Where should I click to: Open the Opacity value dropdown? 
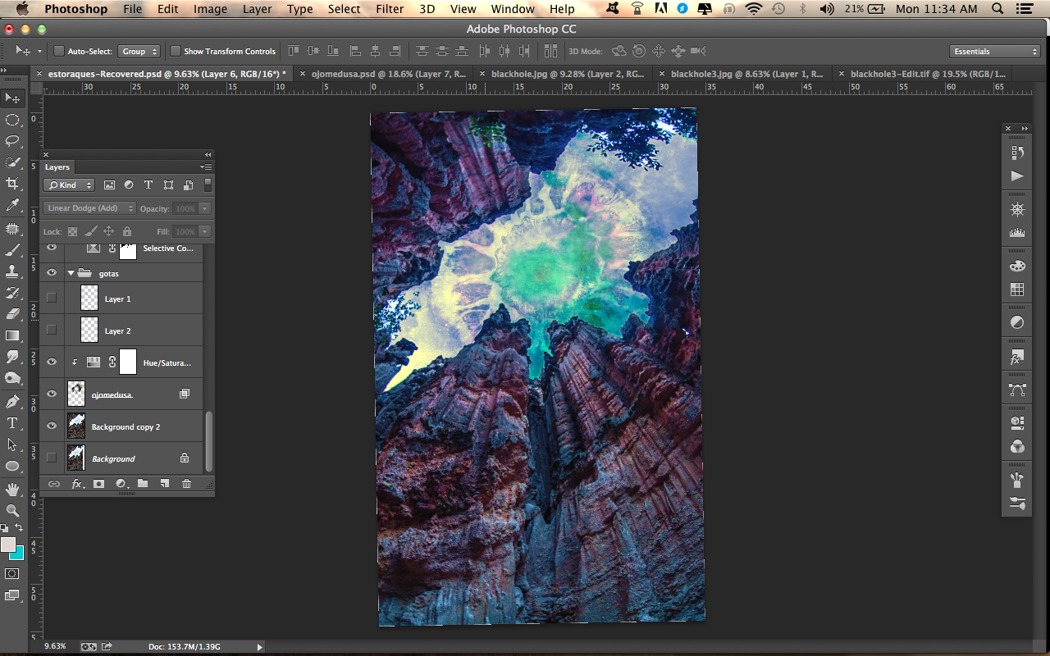coord(205,208)
